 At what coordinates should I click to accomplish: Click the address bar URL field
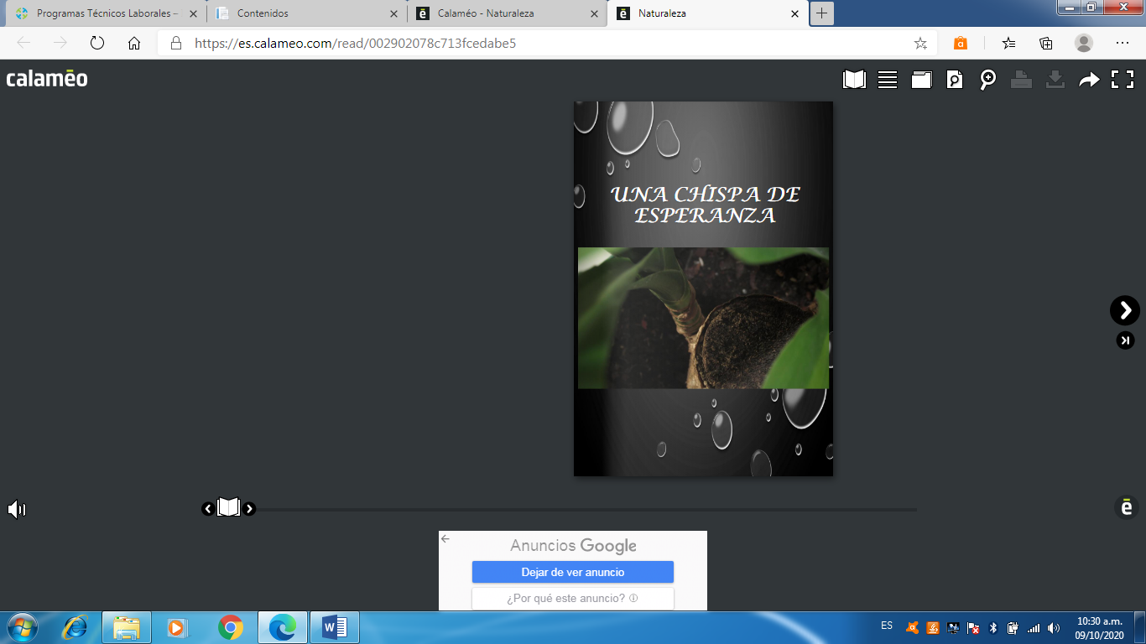[537, 43]
